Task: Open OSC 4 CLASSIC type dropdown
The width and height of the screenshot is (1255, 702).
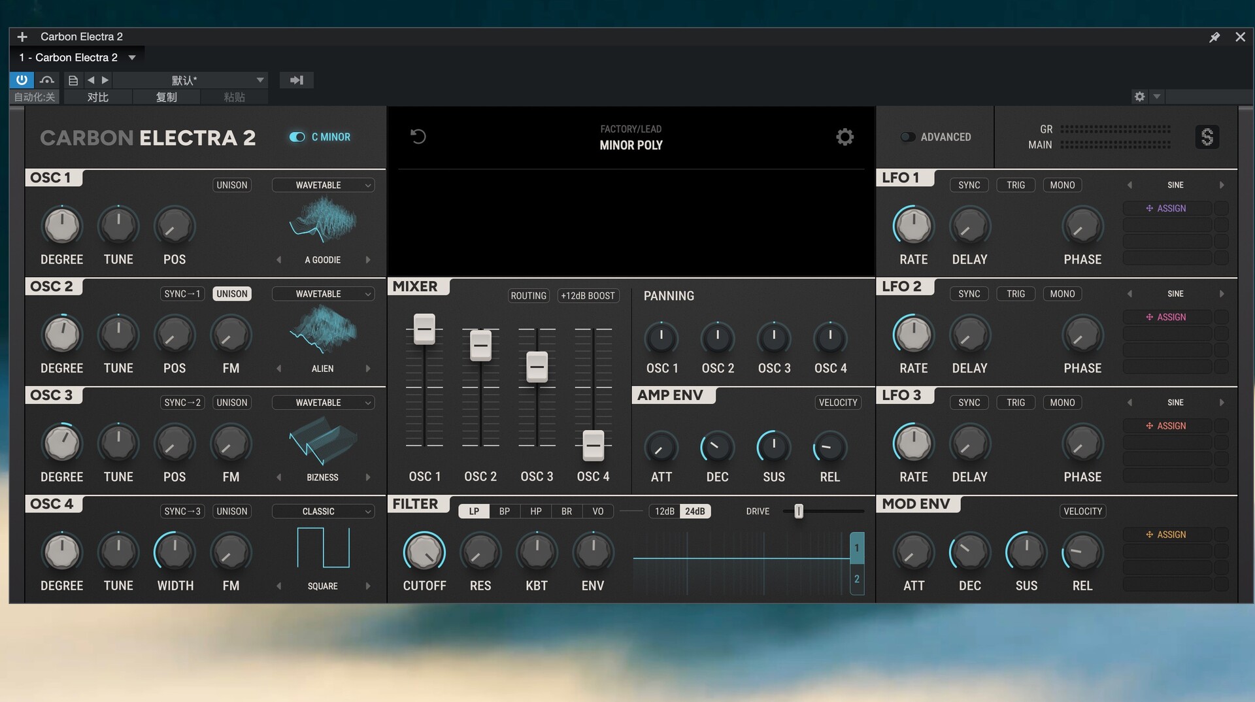Action: pos(323,511)
